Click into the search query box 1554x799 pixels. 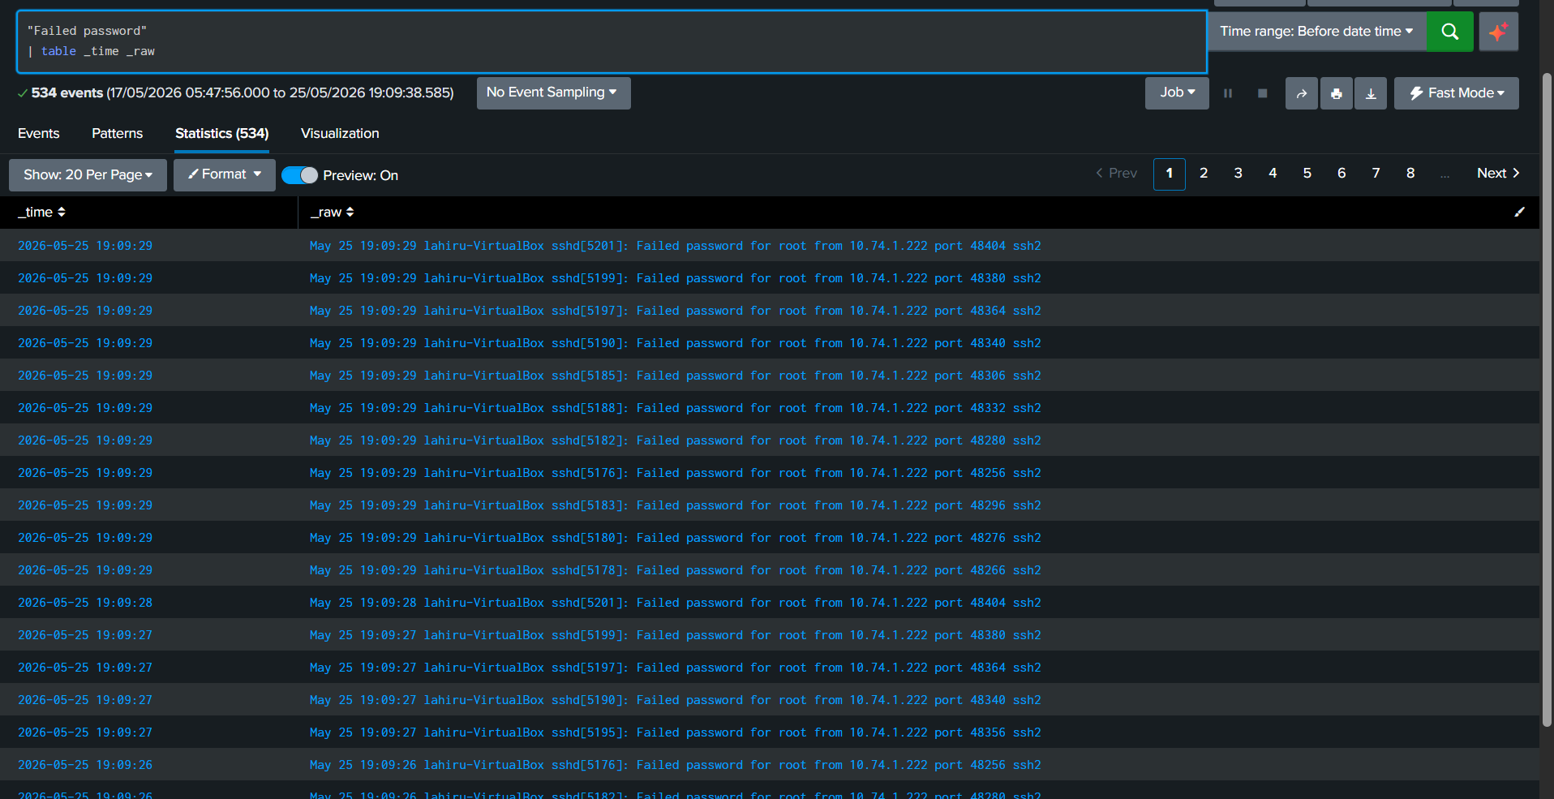pyautogui.click(x=612, y=41)
